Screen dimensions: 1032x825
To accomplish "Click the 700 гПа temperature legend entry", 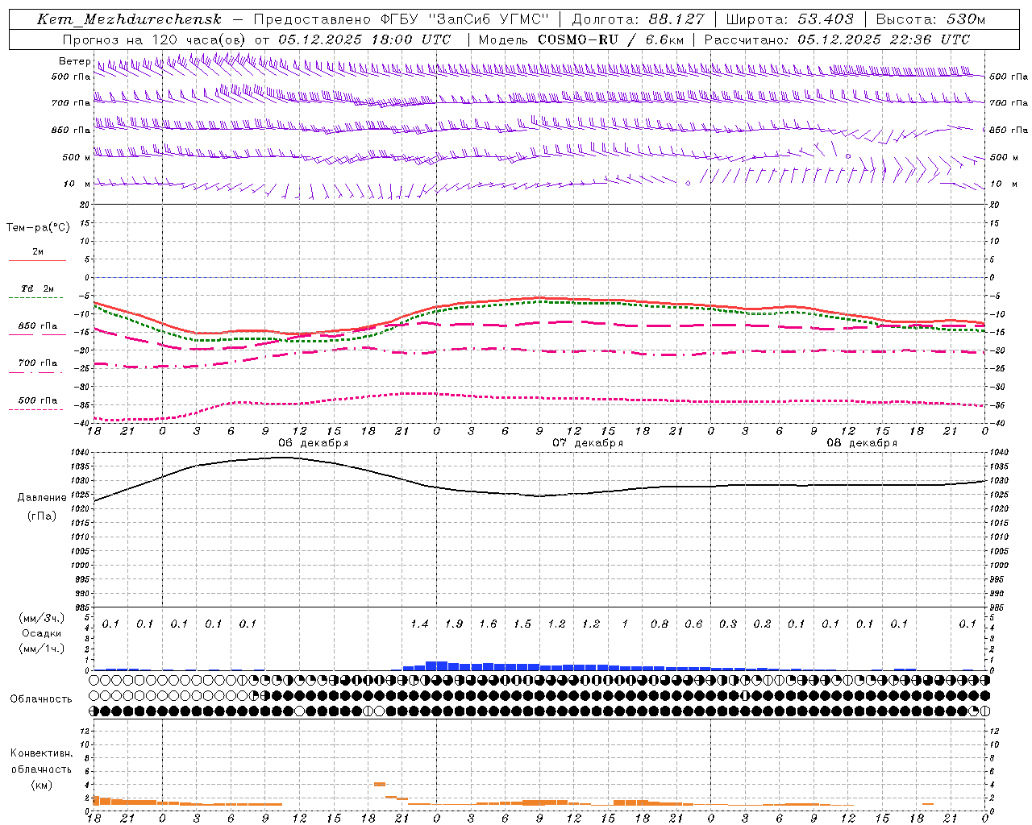I will pos(38,363).
